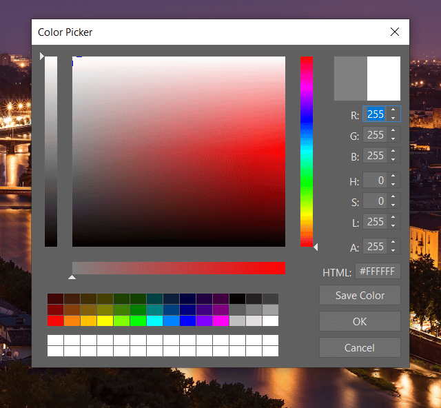This screenshot has width=441, height=408.
Task: Select the magenta palette swatch
Action: pyautogui.click(x=220, y=320)
